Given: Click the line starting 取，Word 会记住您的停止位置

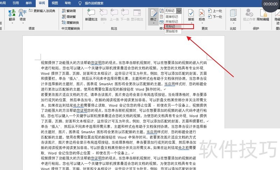Looking at the screenshot, I should click(x=87, y=153).
